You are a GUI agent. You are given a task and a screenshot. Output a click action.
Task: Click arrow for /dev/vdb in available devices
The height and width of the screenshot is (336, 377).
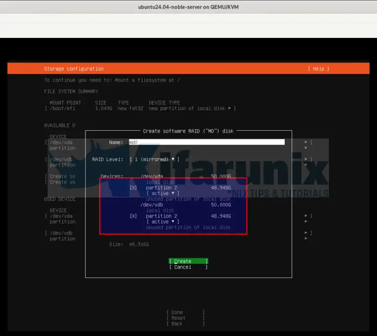pyautogui.click(x=307, y=159)
